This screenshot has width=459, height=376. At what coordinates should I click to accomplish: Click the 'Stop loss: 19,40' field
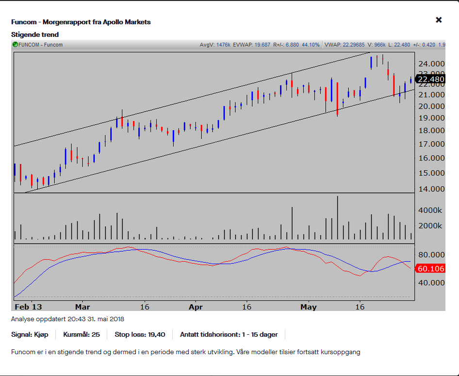point(140,334)
